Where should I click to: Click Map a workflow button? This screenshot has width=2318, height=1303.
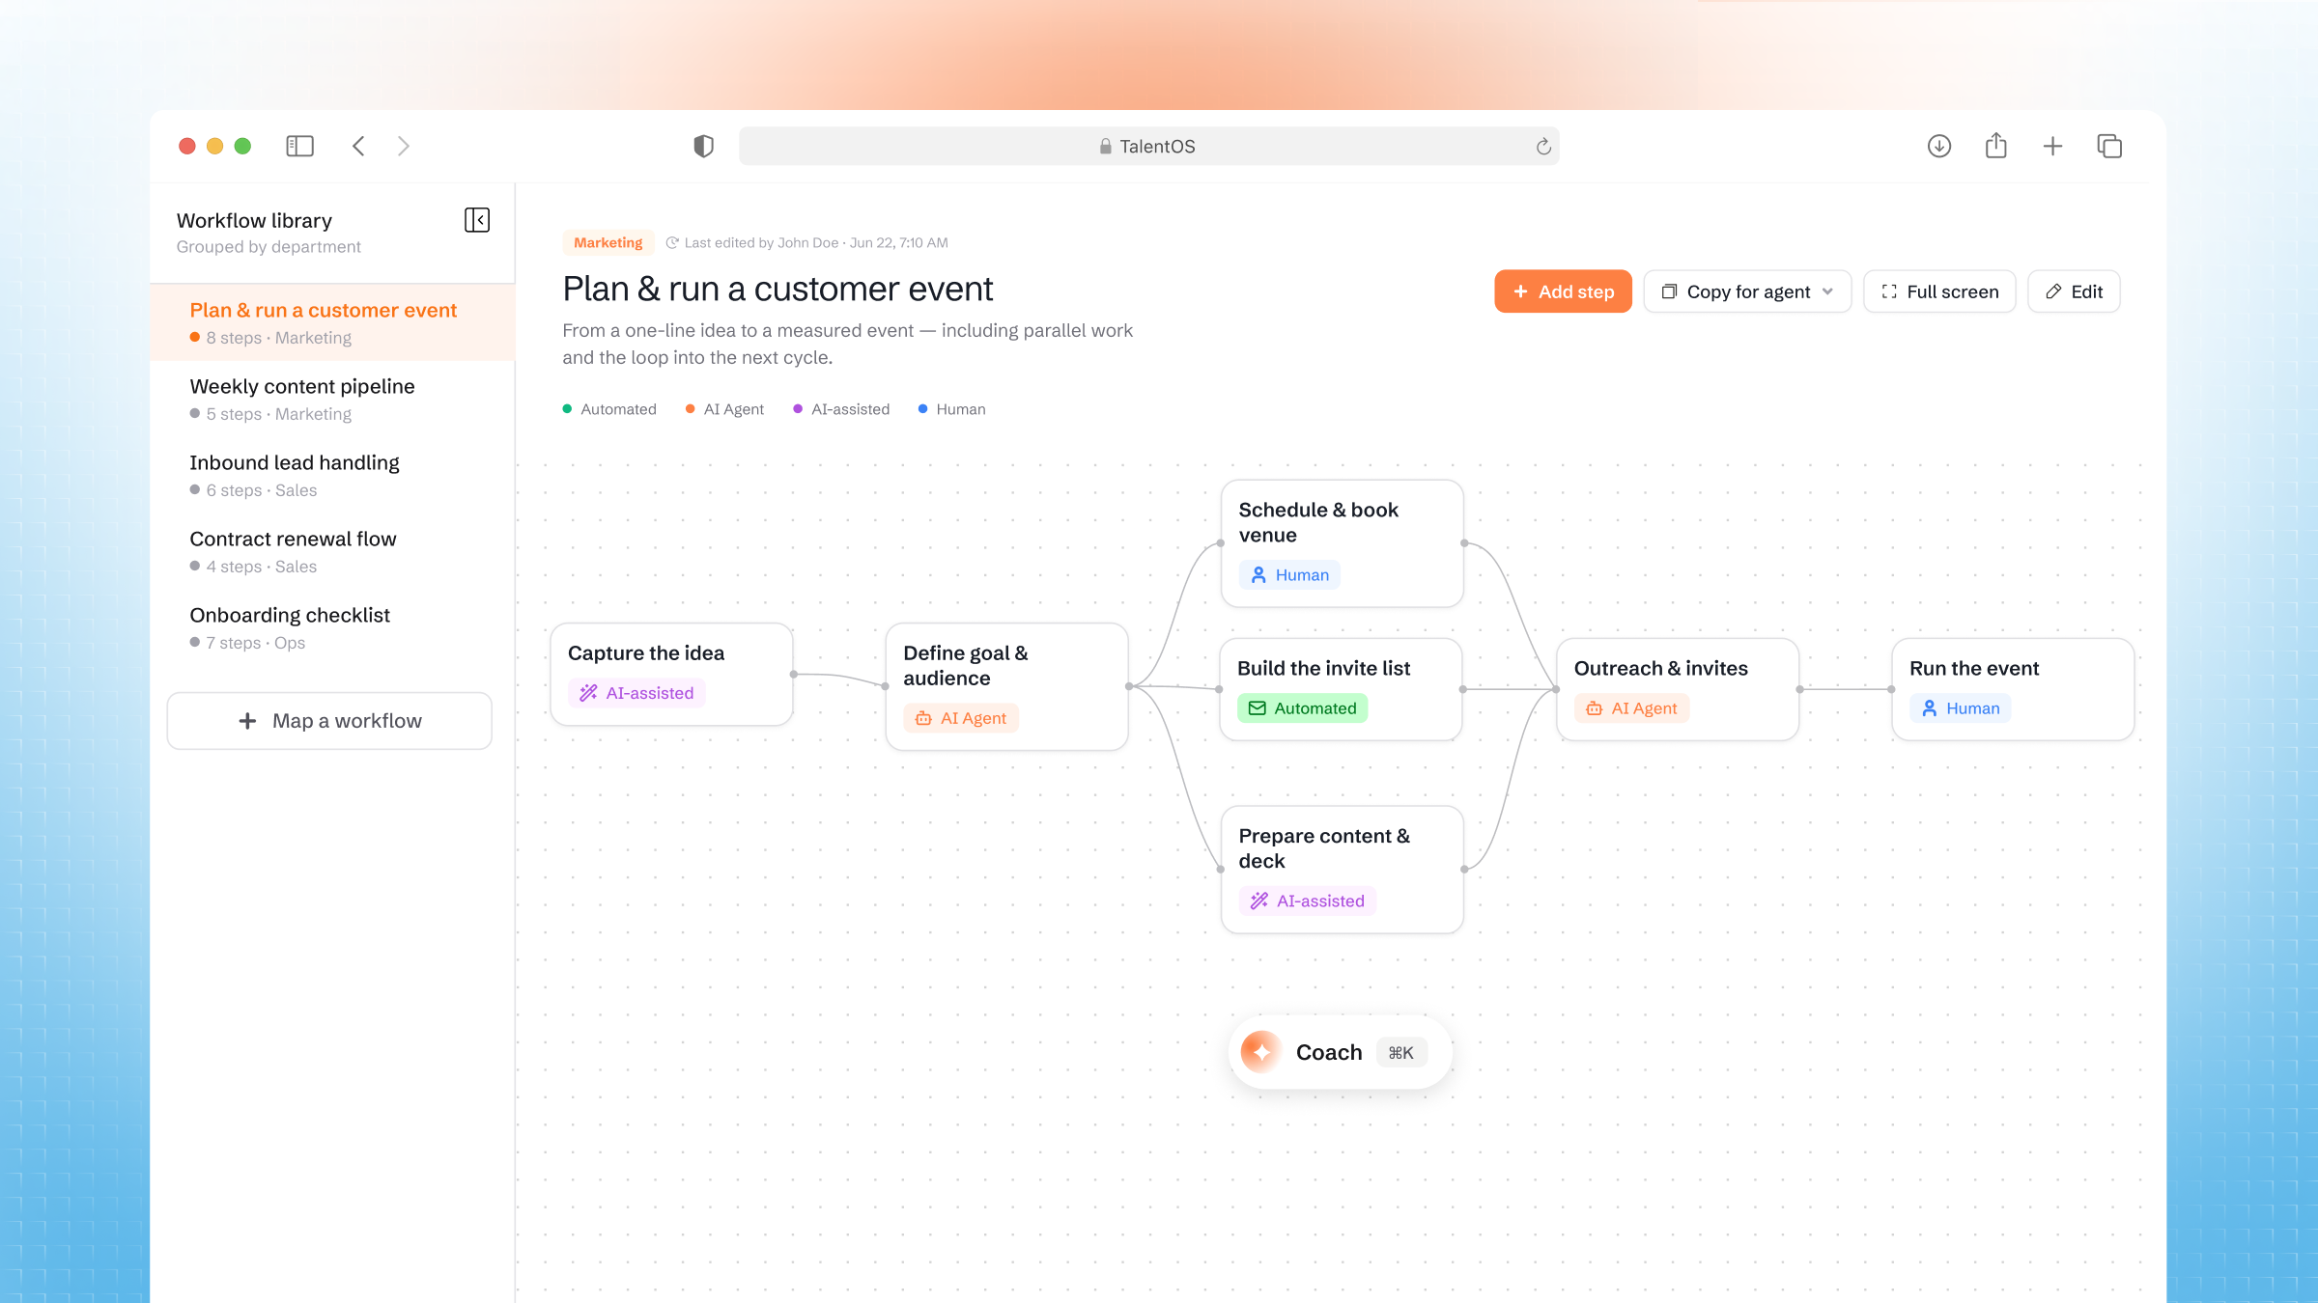[x=329, y=721]
